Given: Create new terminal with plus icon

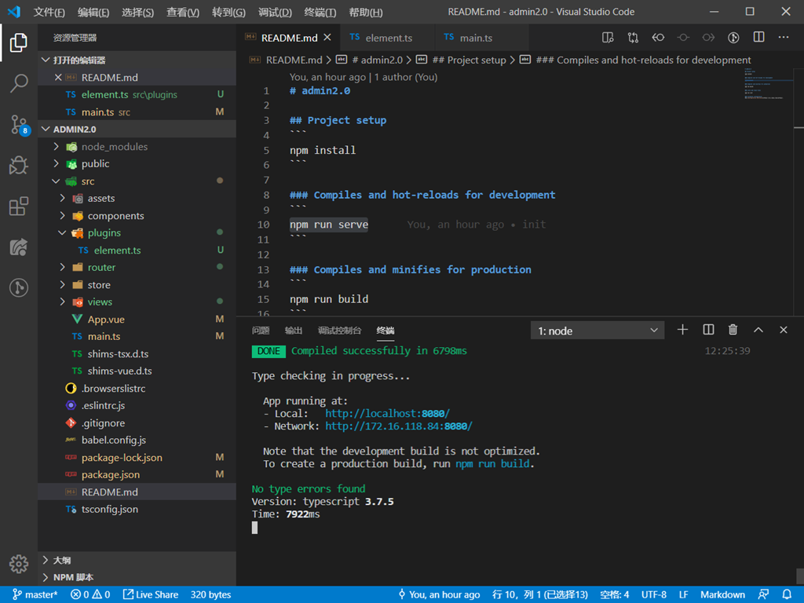Looking at the screenshot, I should coord(682,331).
